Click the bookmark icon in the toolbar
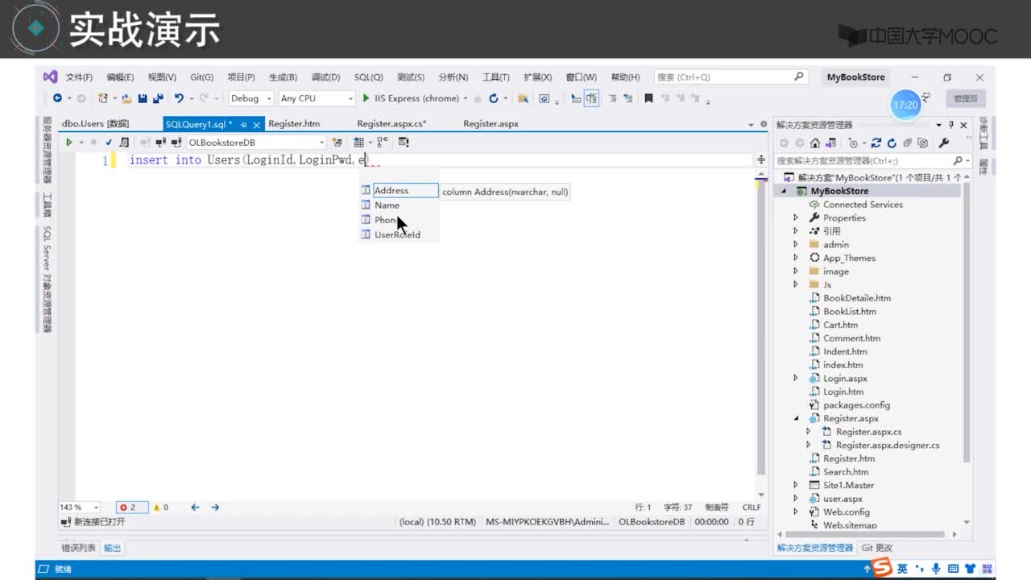Image resolution: width=1031 pixels, height=580 pixels. tap(648, 98)
